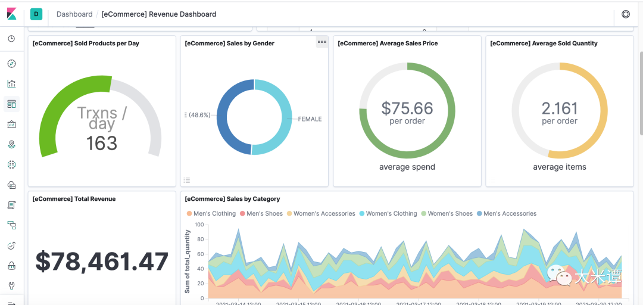The height and width of the screenshot is (305, 643).
Task: Click the Total Revenue panel title
Action: pos(74,199)
